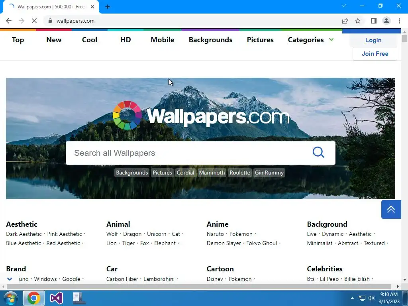Open the Anime category heading

click(x=218, y=224)
